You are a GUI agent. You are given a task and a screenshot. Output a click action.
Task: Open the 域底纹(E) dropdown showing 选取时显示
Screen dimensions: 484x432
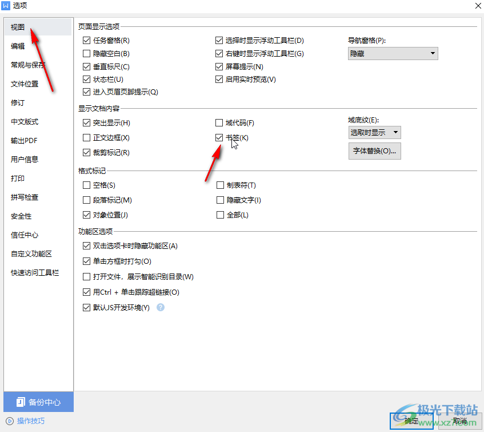pos(374,133)
